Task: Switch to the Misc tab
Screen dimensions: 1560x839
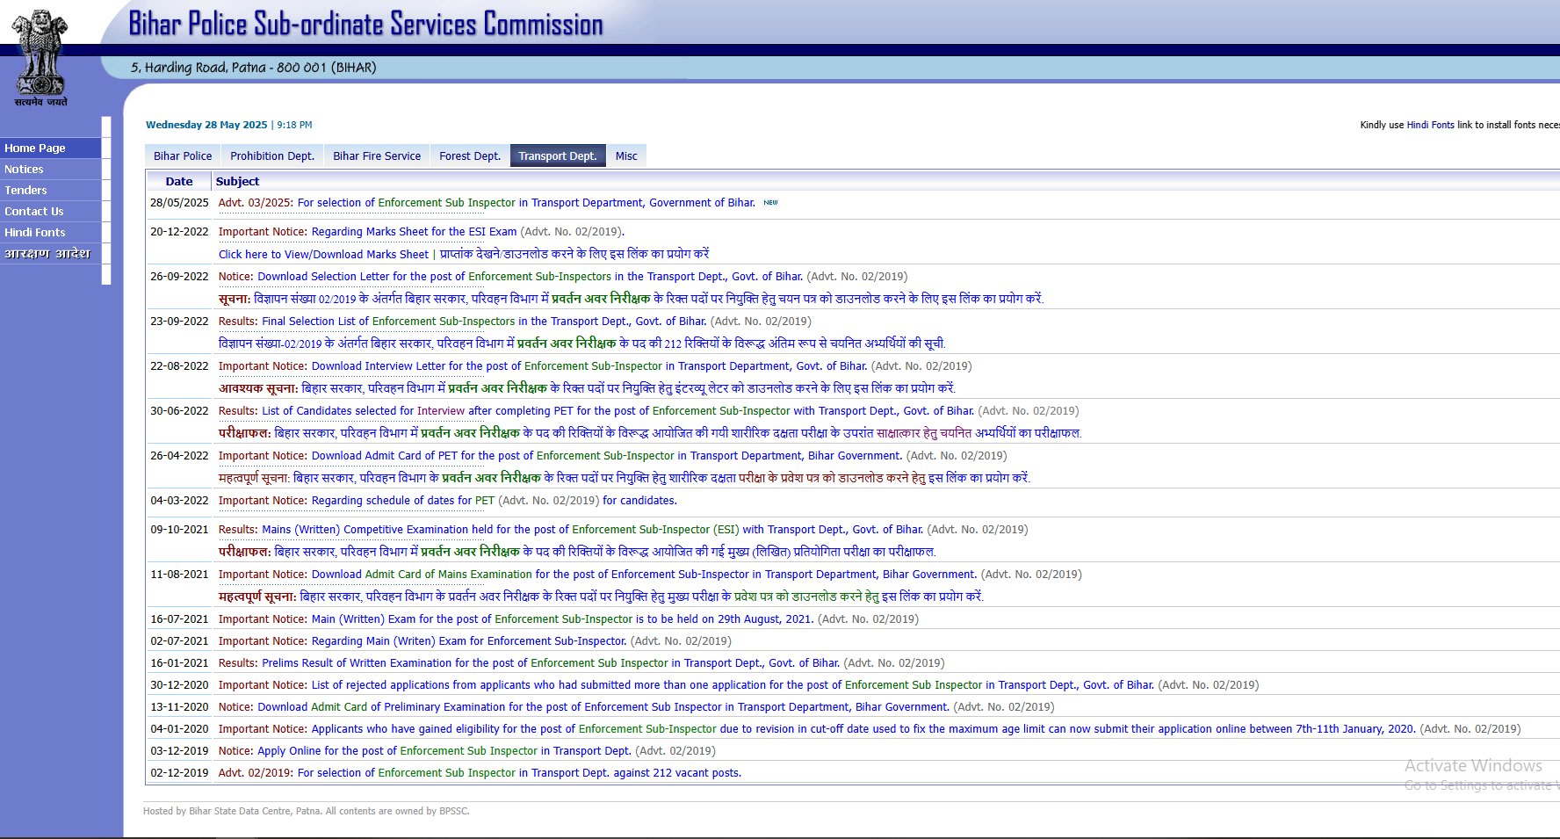Action: coord(626,156)
